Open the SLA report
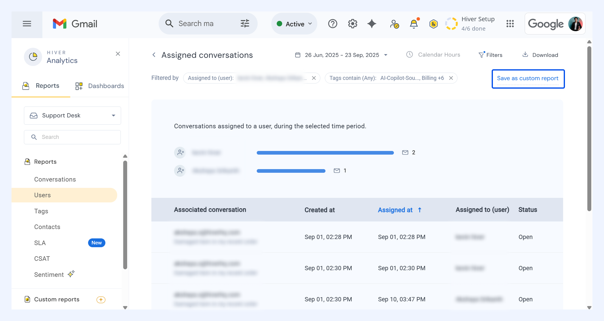Viewport: 604px width, 321px height. click(x=40, y=243)
